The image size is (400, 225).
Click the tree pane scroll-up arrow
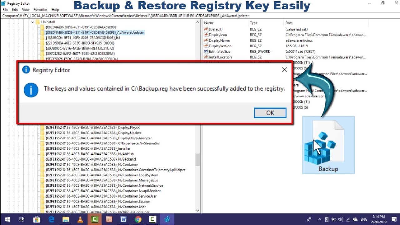point(197,22)
